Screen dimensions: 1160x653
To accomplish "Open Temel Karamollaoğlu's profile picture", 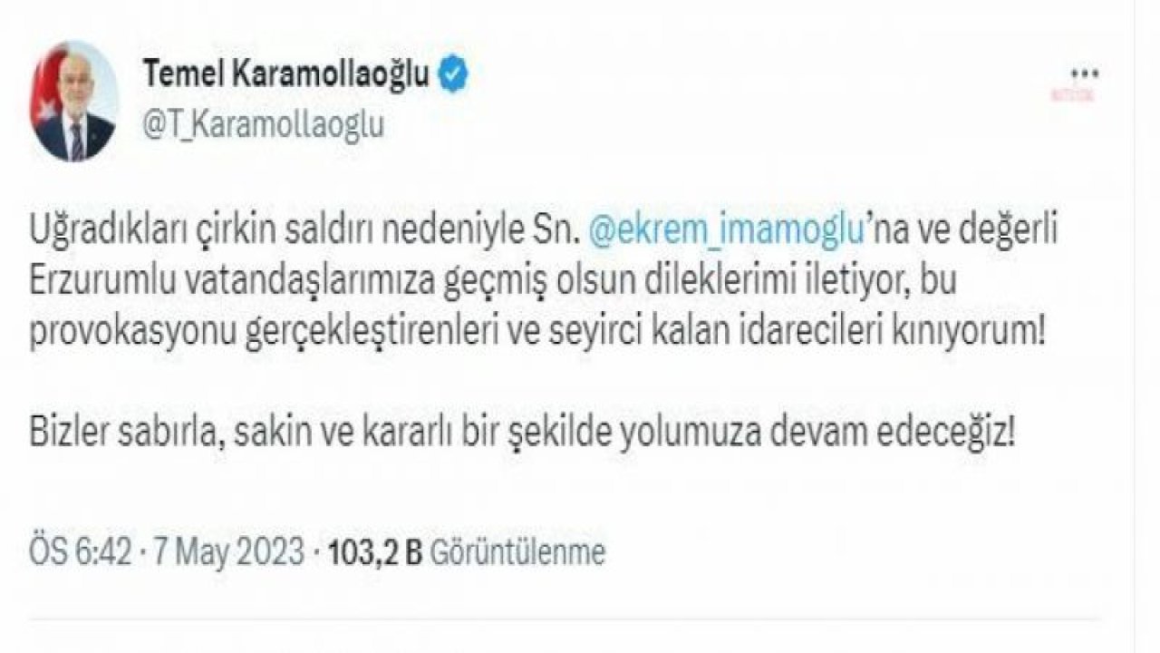I will point(74,101).
